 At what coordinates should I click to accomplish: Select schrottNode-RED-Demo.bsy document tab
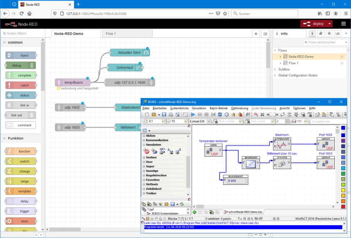(244, 212)
